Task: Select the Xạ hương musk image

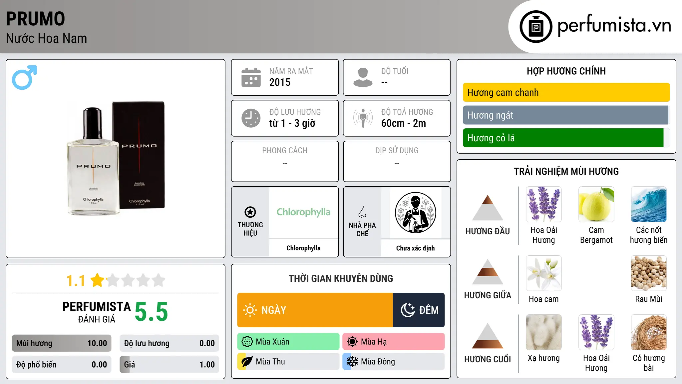Action: [544, 332]
